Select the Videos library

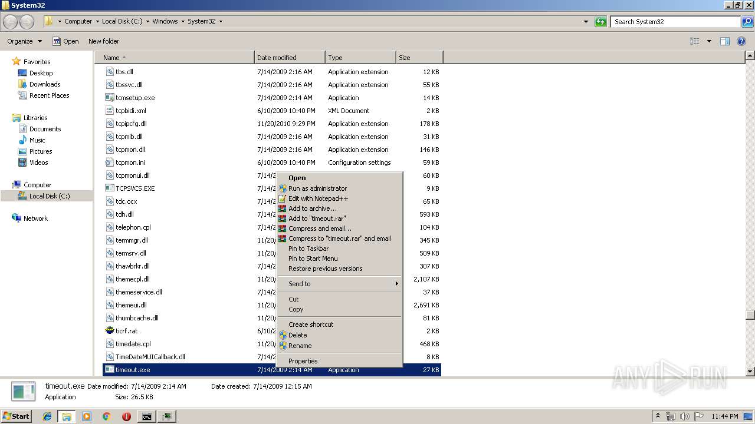pyautogui.click(x=38, y=163)
